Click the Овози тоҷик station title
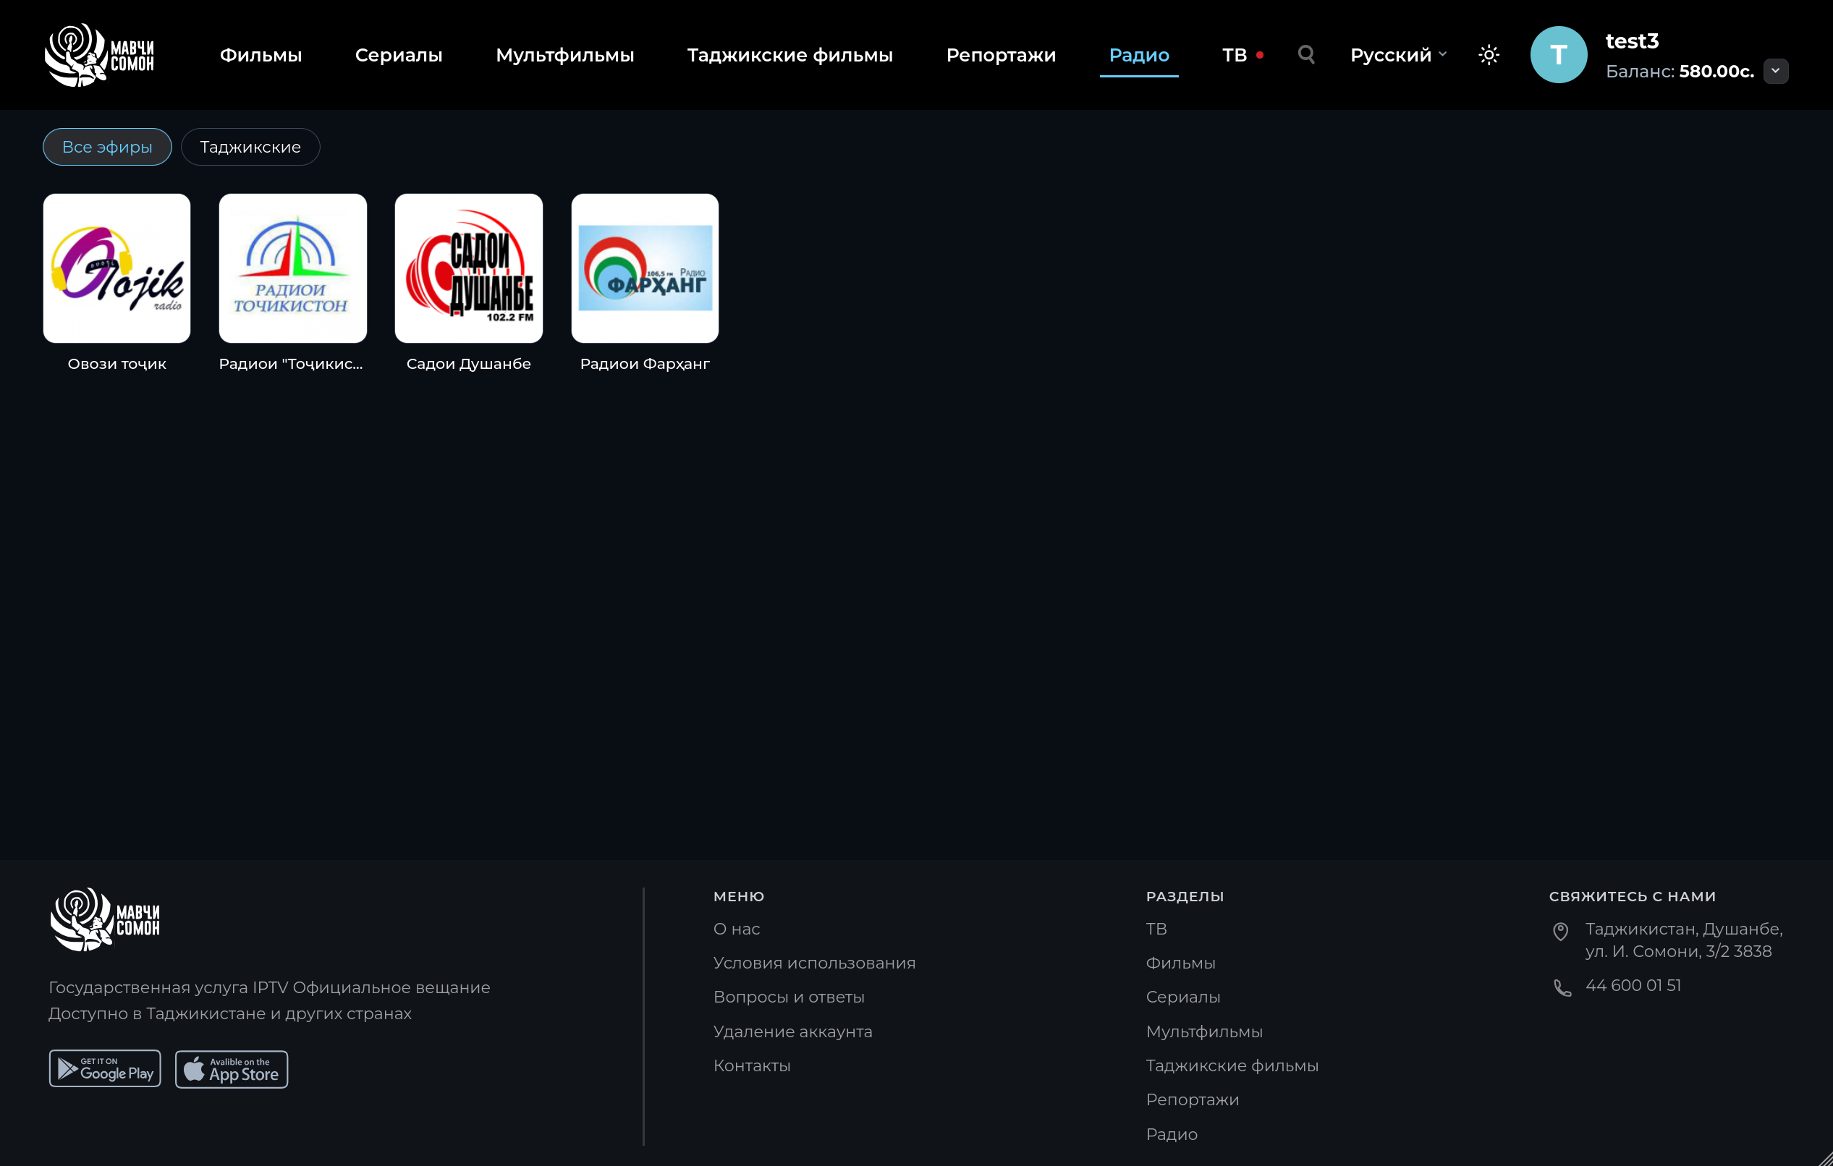Image resolution: width=1833 pixels, height=1166 pixels. coord(117,364)
